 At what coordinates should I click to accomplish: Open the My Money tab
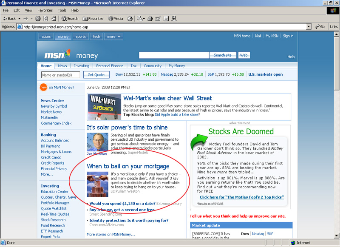[177, 66]
